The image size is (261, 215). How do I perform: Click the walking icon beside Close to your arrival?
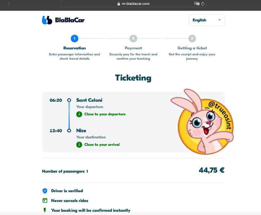click(79, 145)
